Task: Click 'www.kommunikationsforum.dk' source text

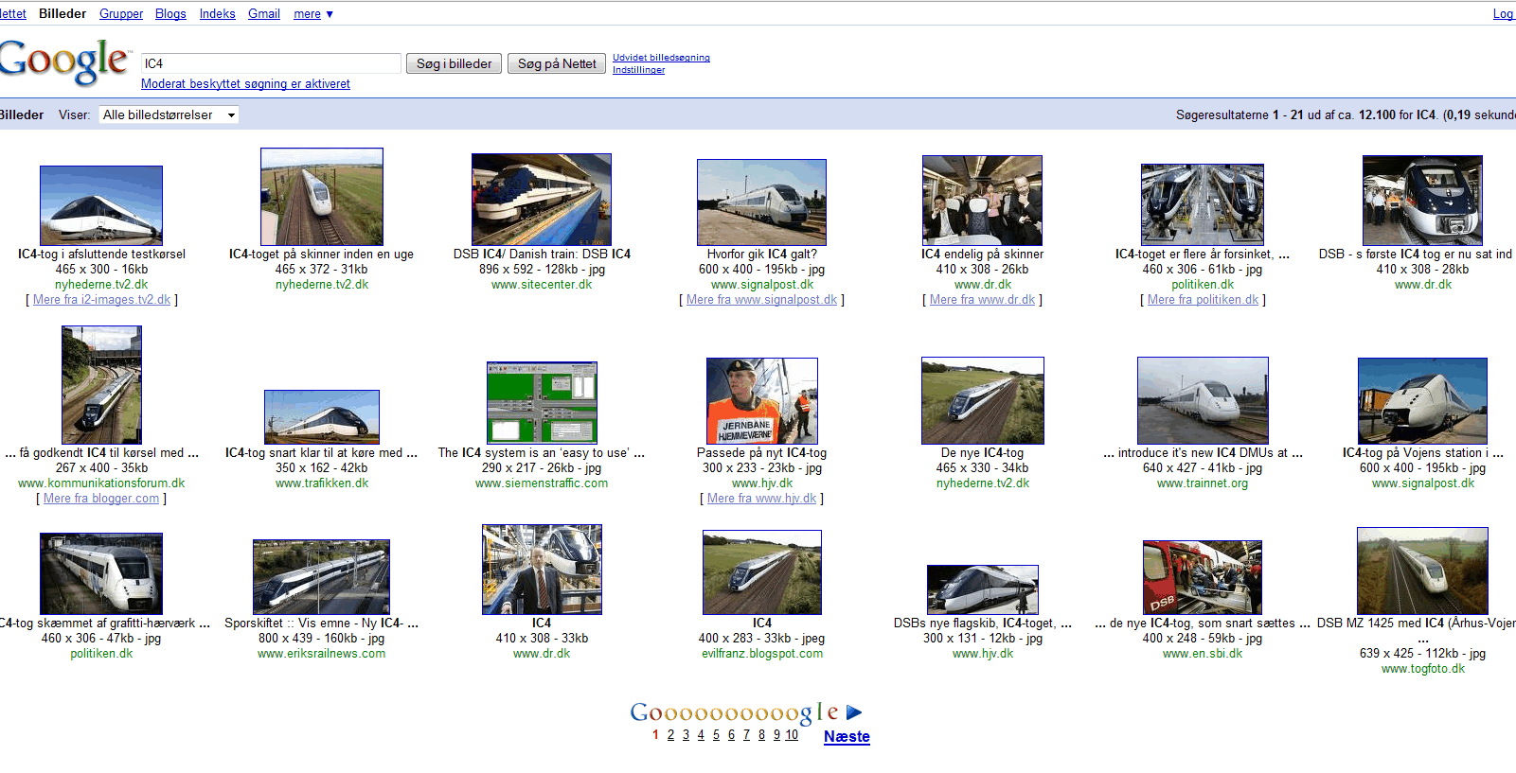Action: 101,483
